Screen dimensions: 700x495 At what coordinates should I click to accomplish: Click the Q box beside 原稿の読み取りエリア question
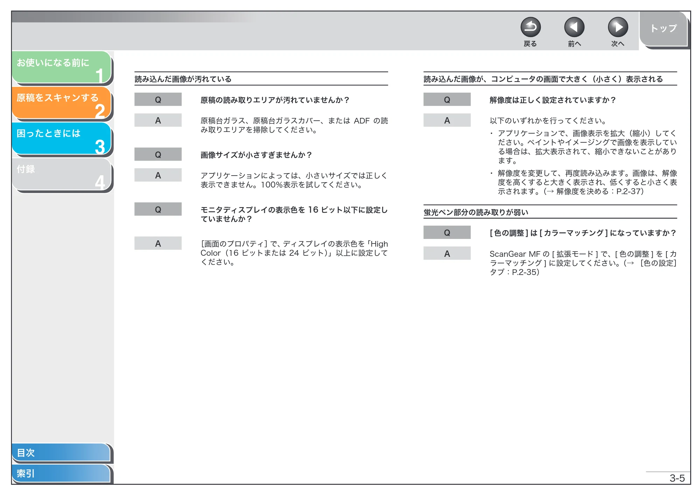click(158, 99)
